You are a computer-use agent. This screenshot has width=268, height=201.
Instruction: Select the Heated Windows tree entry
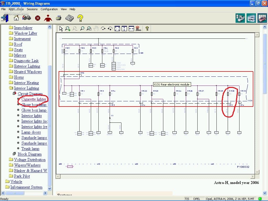click(28, 72)
